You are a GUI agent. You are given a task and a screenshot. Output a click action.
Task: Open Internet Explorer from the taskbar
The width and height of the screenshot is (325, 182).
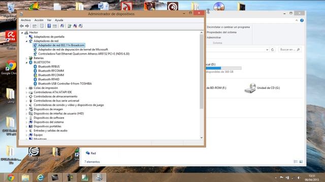point(40,177)
